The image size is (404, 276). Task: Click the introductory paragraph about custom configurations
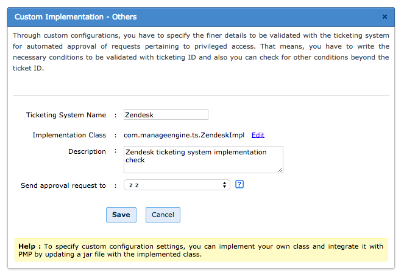click(201, 52)
